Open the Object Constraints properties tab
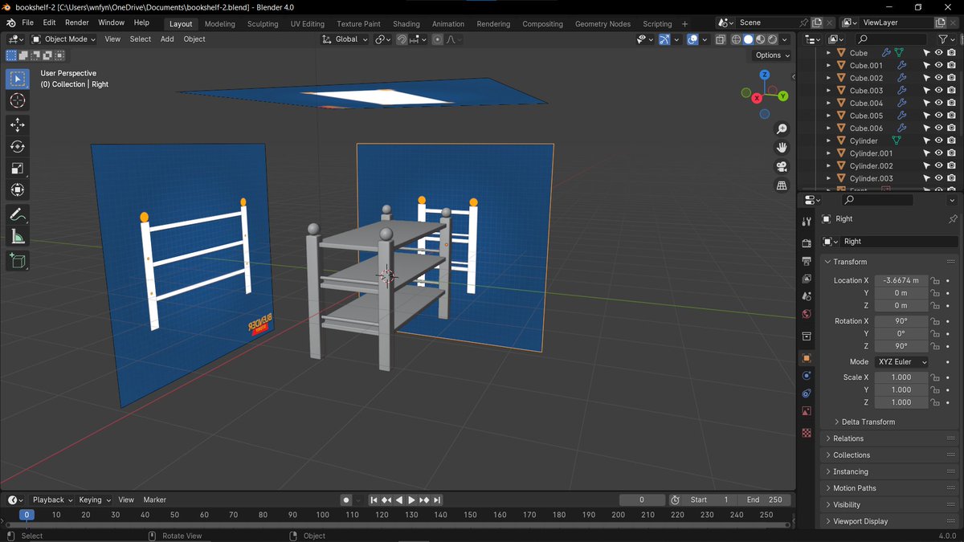The image size is (964, 542). pyautogui.click(x=807, y=393)
